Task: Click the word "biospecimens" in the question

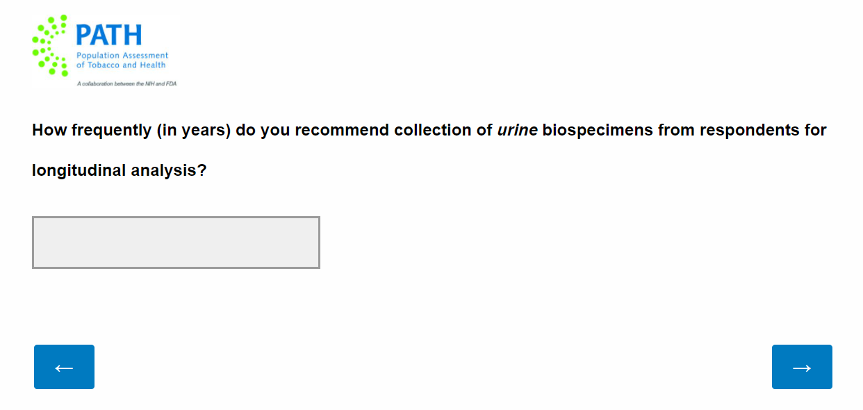Action: [597, 131]
